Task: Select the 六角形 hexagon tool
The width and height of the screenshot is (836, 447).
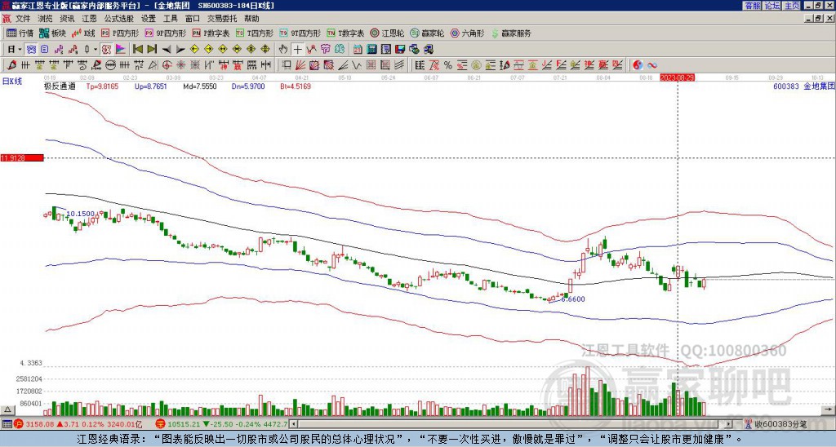Action: tap(467, 33)
